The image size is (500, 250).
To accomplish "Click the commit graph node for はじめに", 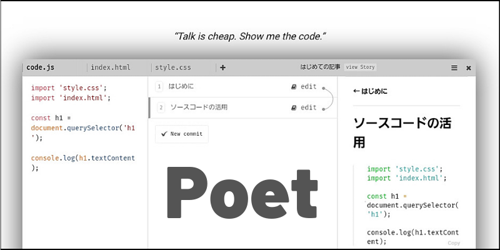I will coord(323,88).
